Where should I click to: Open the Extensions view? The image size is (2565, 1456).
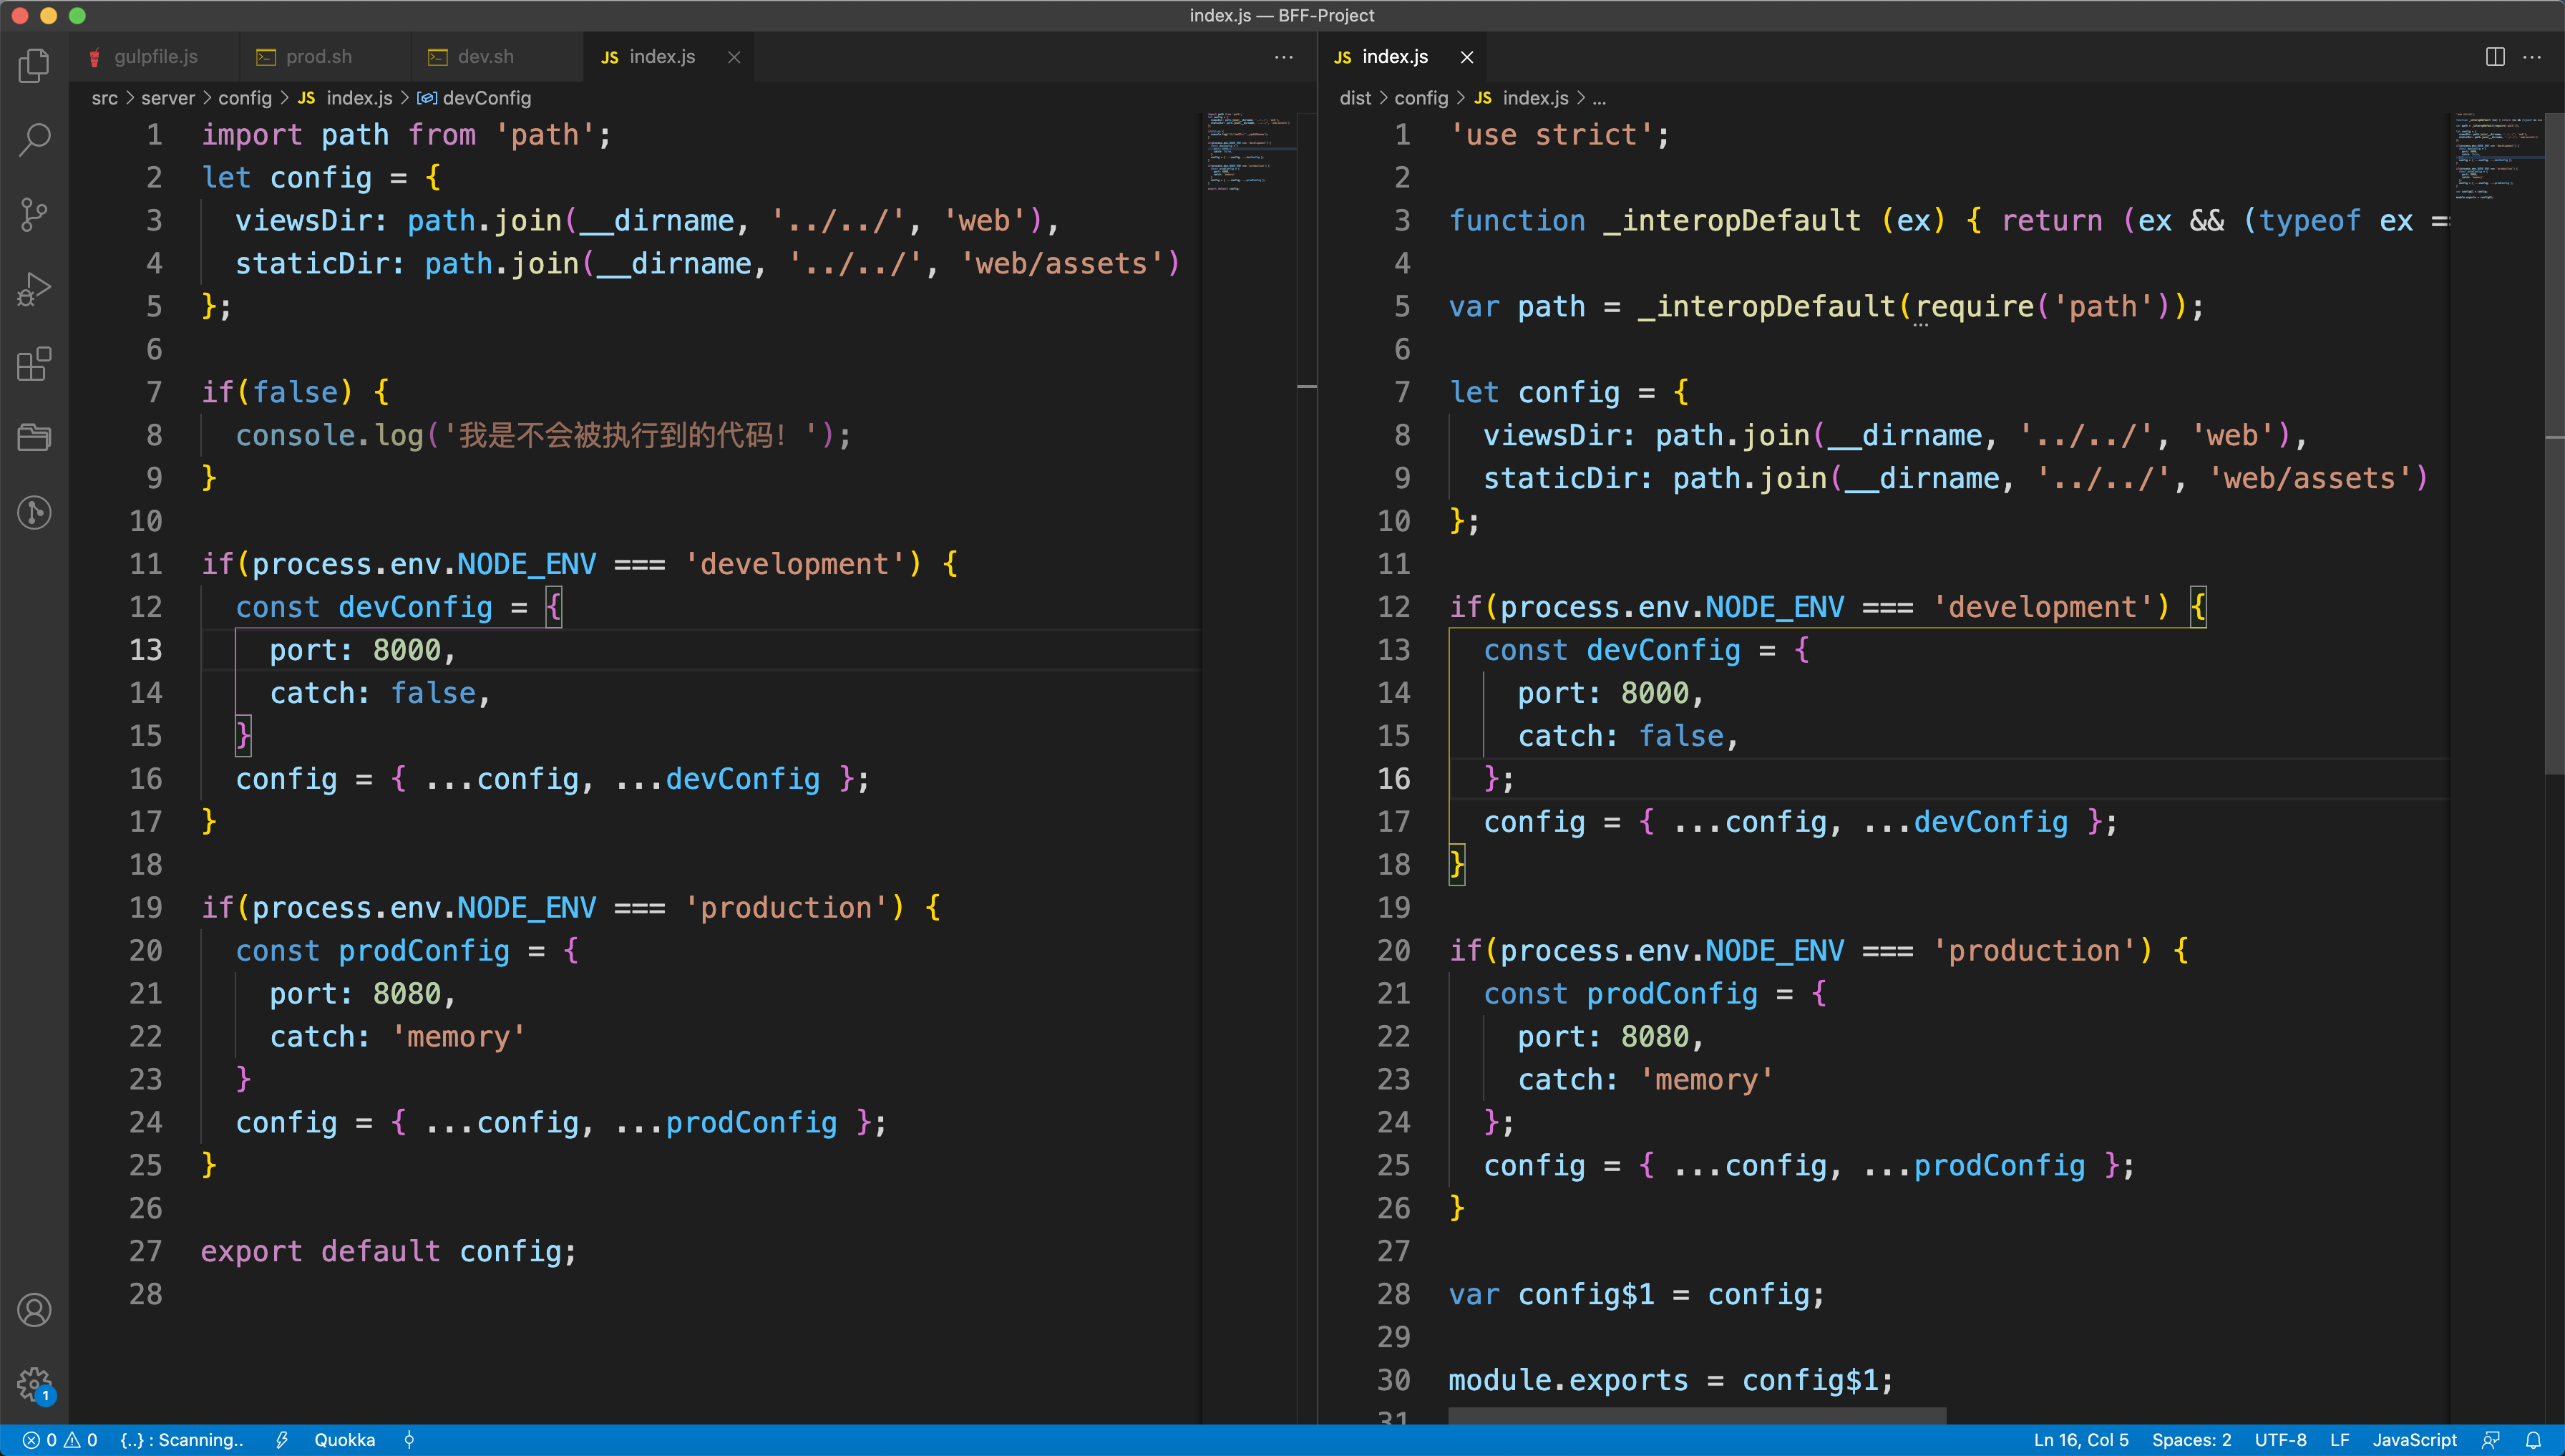(34, 364)
